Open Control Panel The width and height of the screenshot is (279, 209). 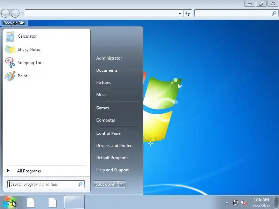pyautogui.click(x=109, y=133)
